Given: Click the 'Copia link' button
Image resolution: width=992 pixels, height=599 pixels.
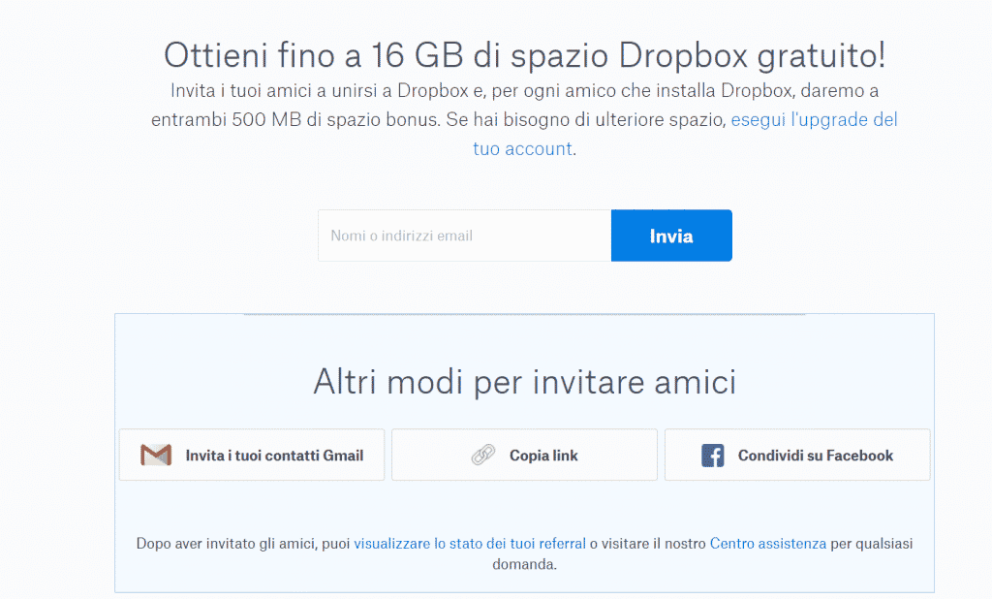Looking at the screenshot, I should 524,455.
